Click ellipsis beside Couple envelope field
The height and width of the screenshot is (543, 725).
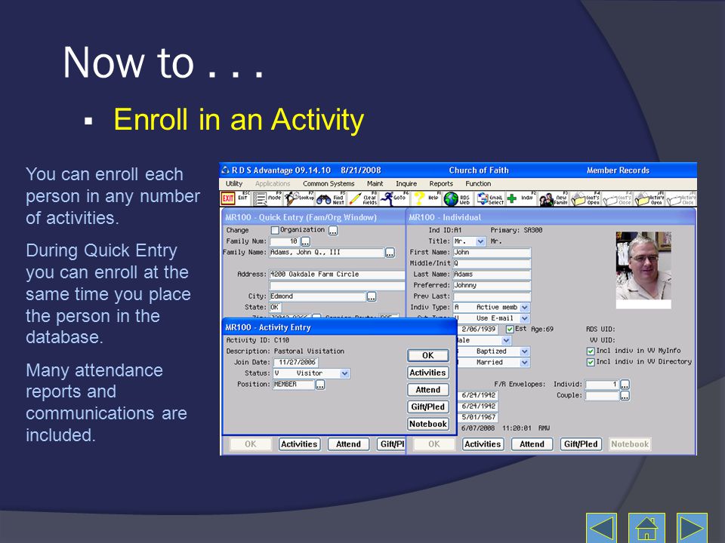[625, 396]
